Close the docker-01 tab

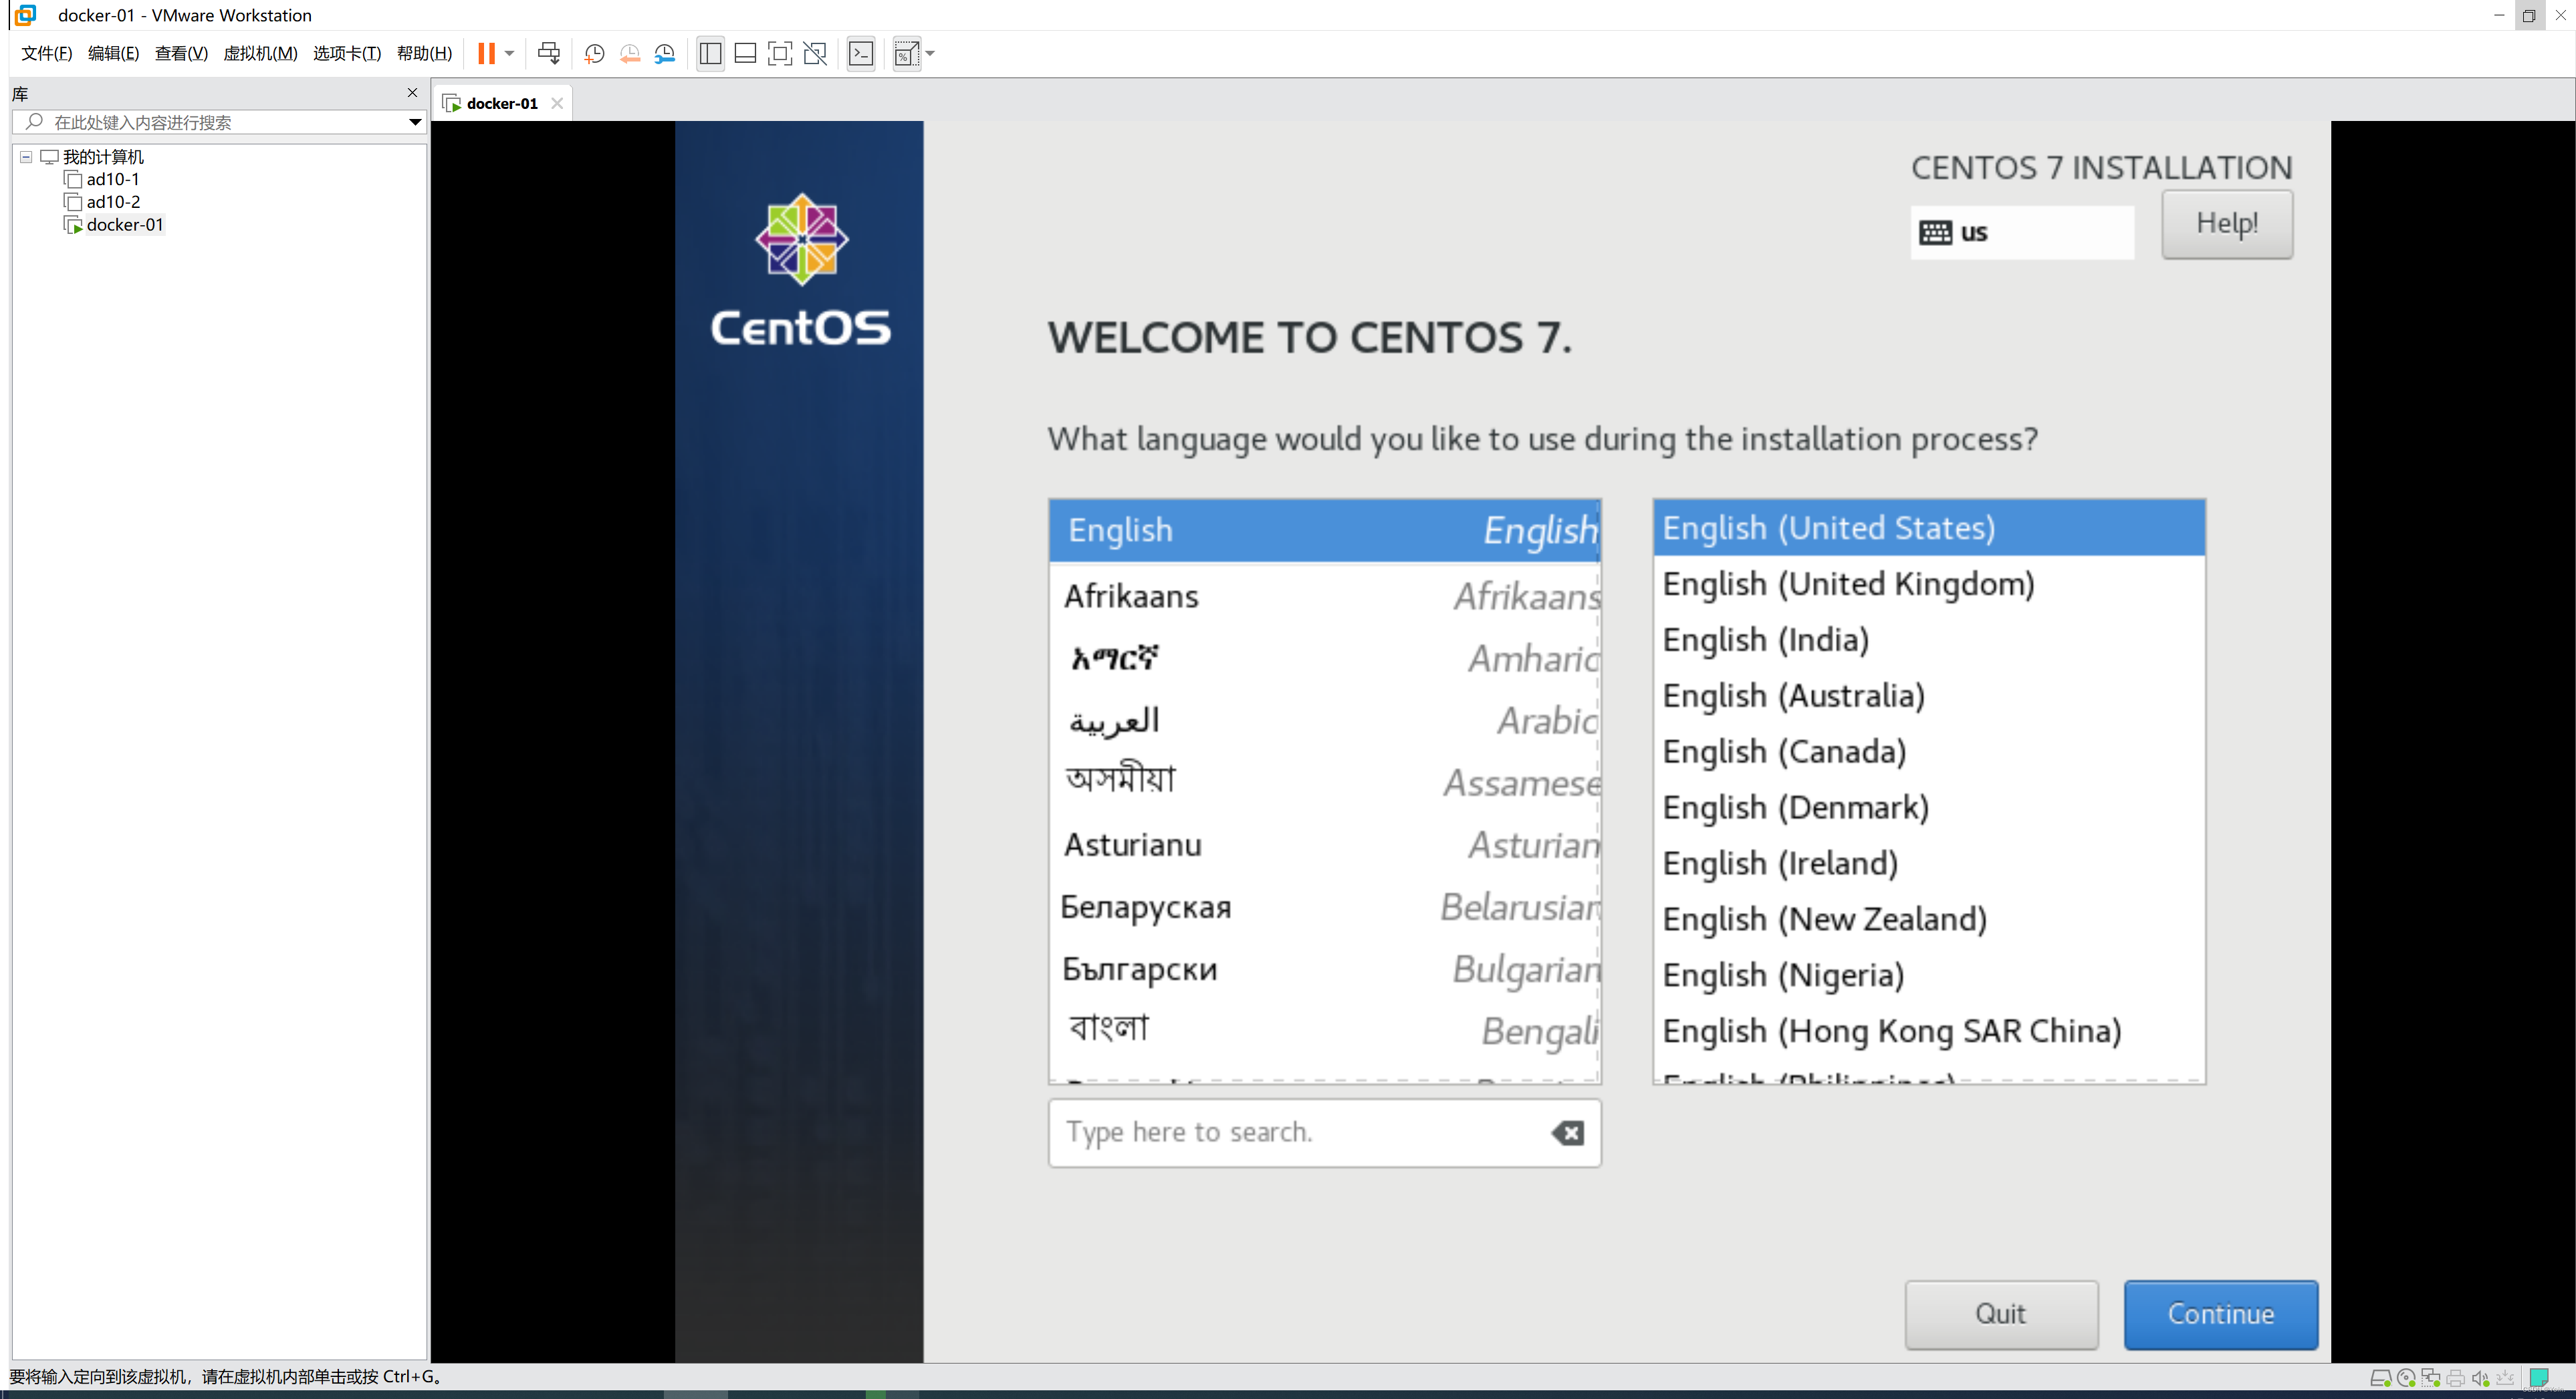(557, 103)
